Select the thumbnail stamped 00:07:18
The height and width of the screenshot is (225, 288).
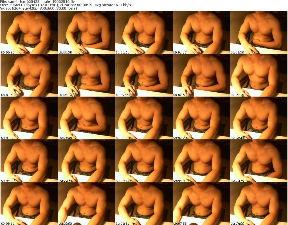point(144,204)
